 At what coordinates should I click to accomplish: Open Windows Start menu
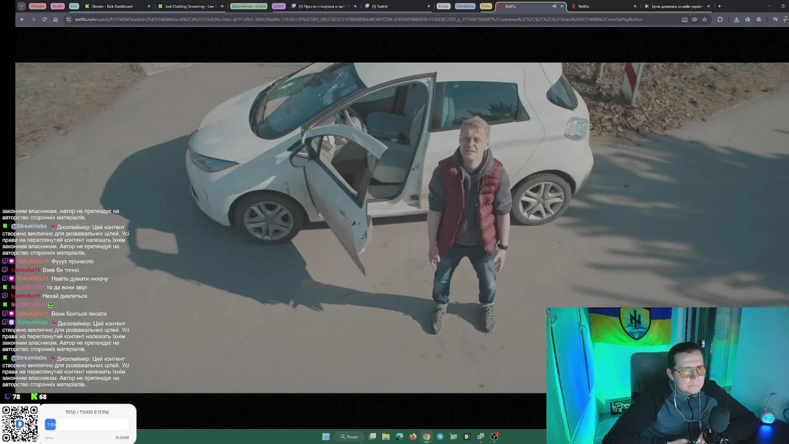coord(325,437)
